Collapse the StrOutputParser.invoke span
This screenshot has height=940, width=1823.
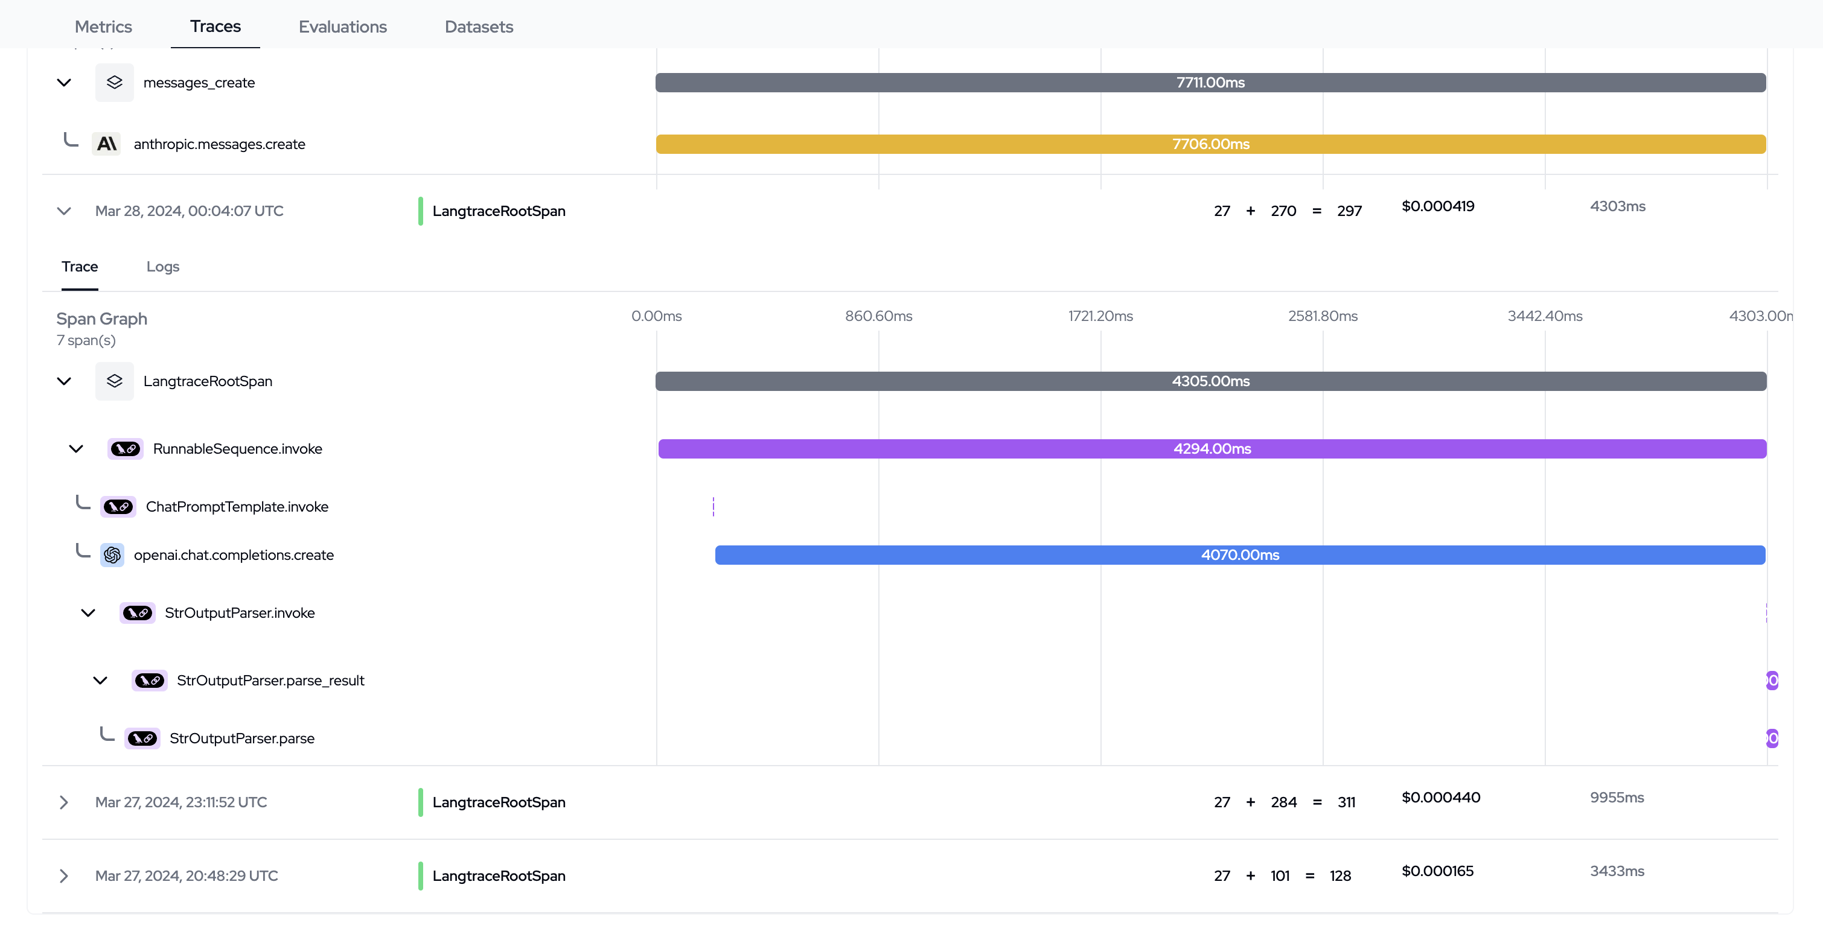click(88, 613)
